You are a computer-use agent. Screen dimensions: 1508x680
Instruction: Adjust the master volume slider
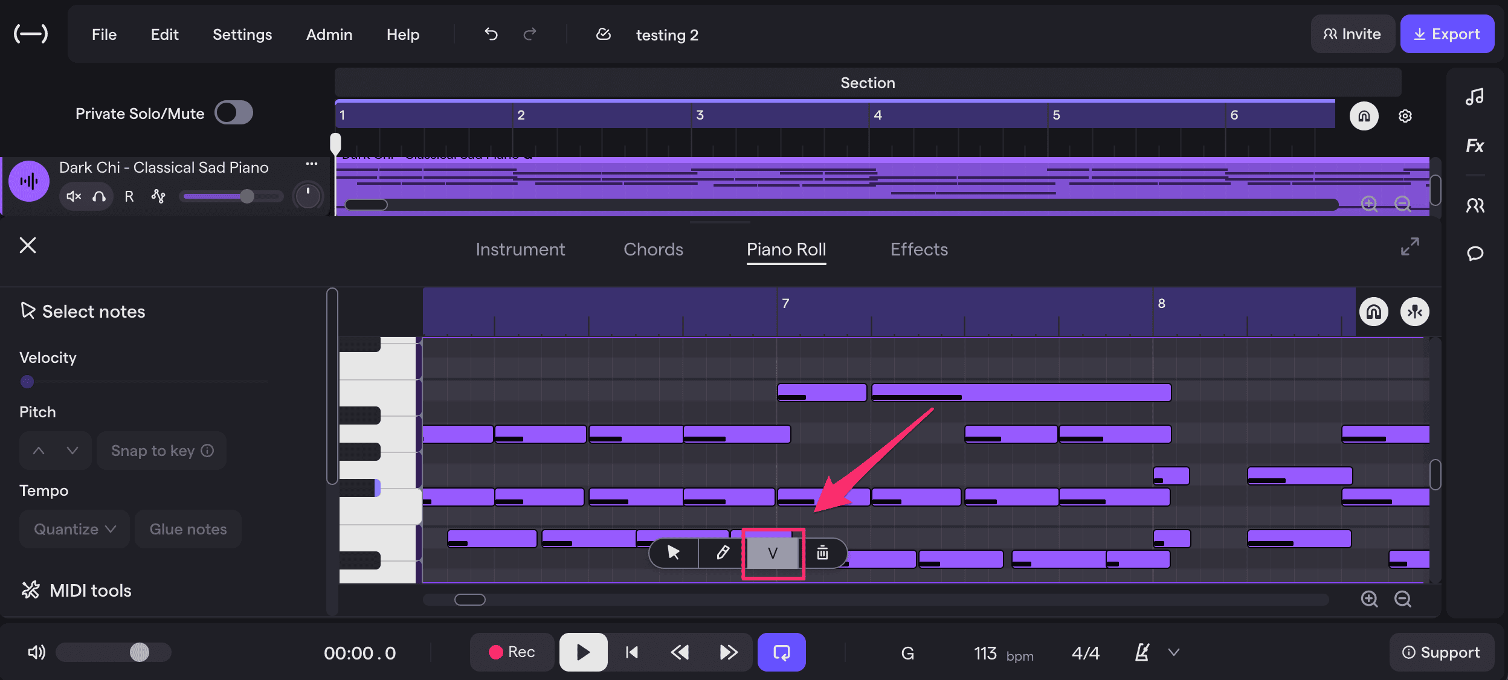click(x=114, y=652)
